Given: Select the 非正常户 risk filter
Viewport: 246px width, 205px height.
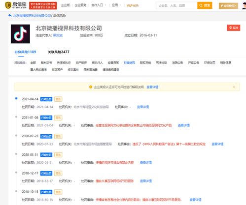Looking at the screenshot, I should pyautogui.click(x=57, y=70).
